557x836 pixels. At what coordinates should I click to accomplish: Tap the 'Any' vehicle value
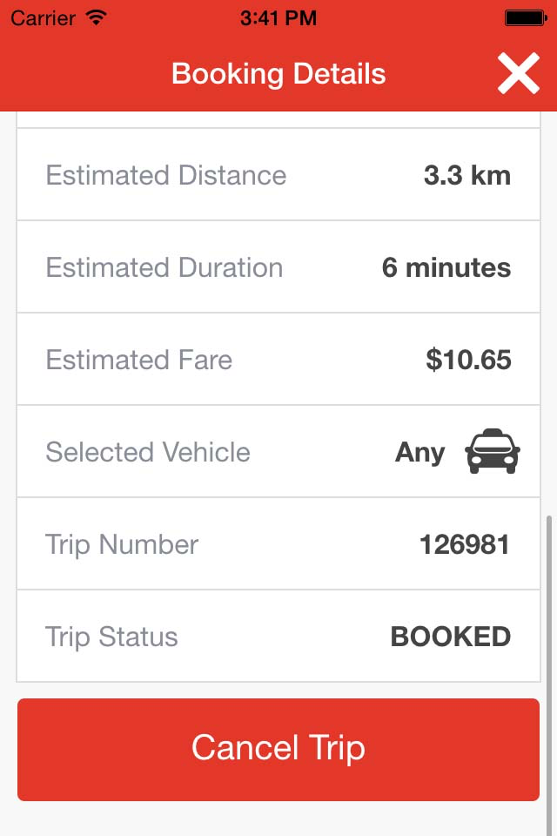click(x=420, y=453)
